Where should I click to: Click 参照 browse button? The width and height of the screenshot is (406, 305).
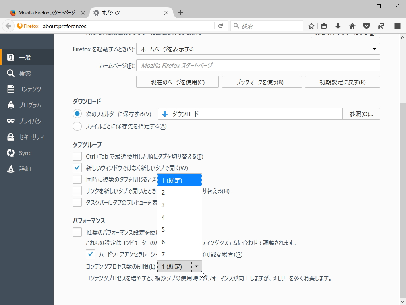click(x=361, y=114)
